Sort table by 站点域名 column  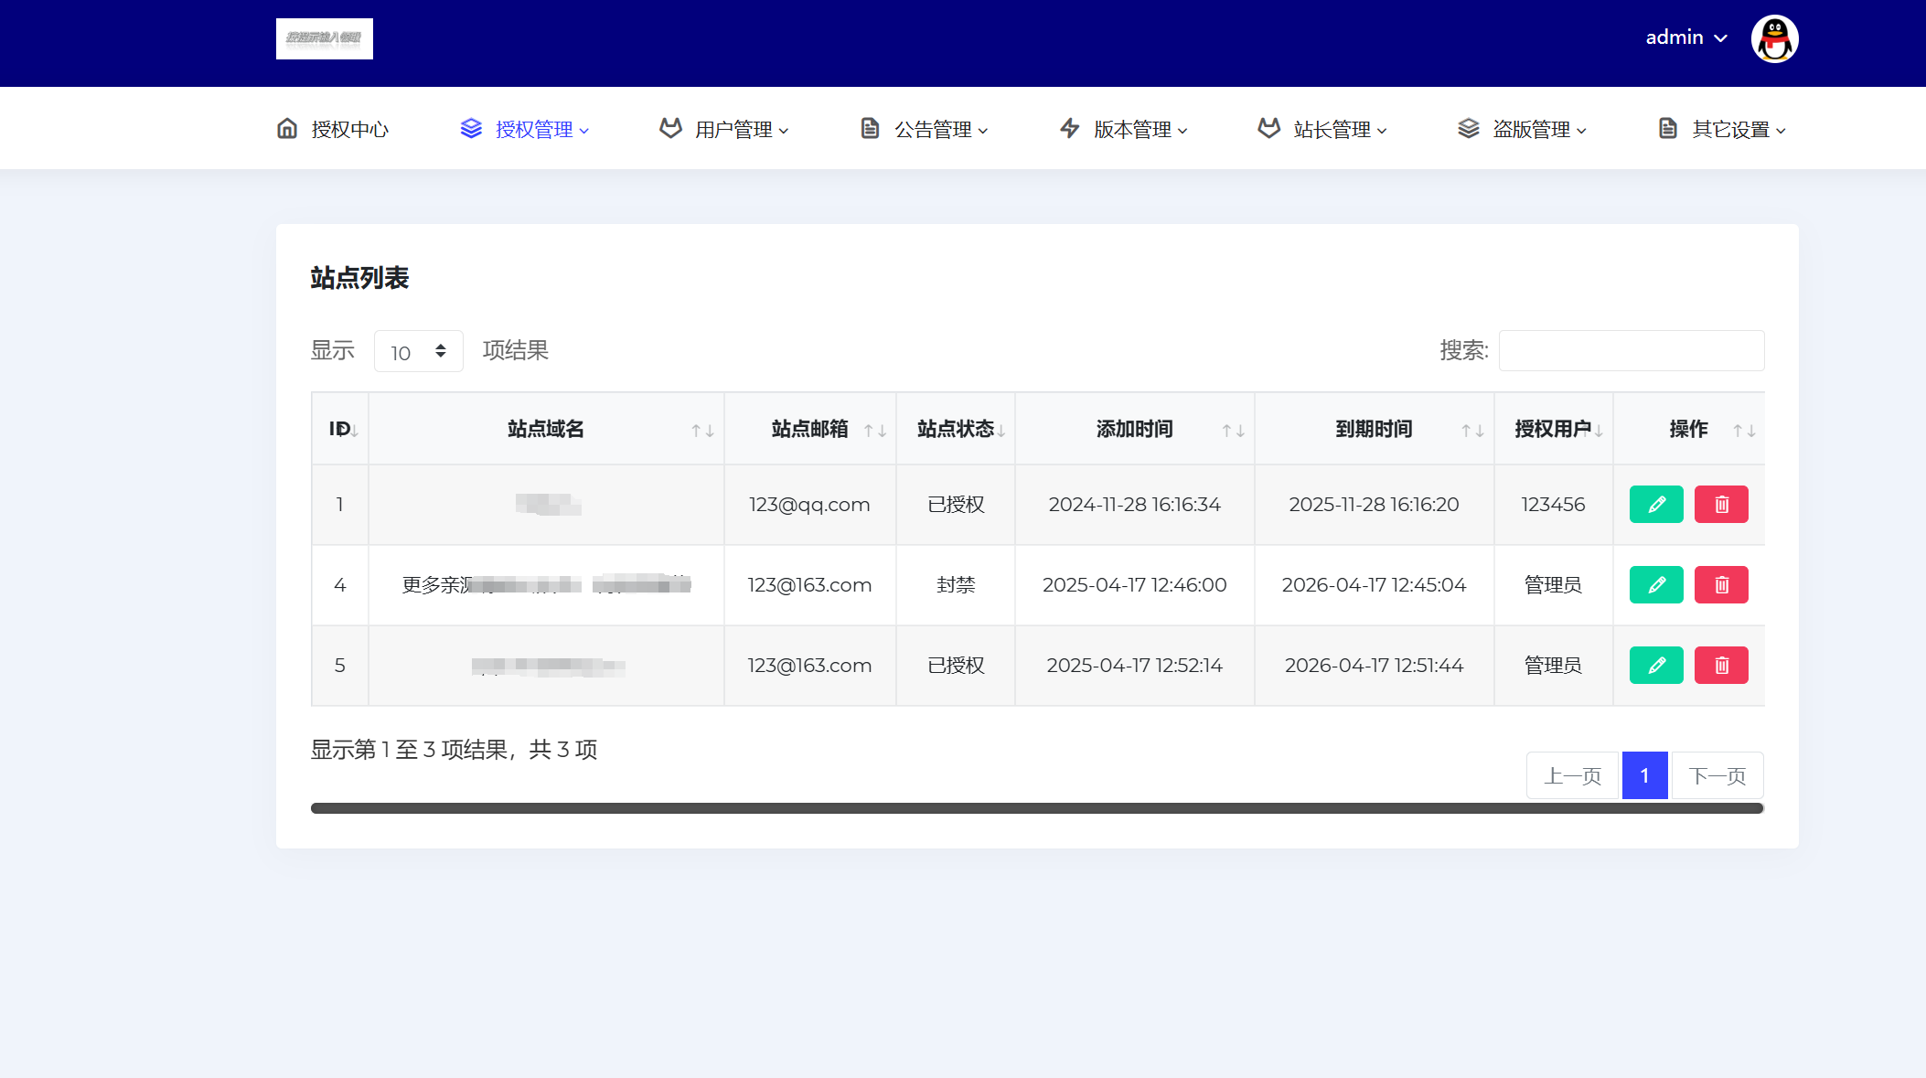point(546,429)
